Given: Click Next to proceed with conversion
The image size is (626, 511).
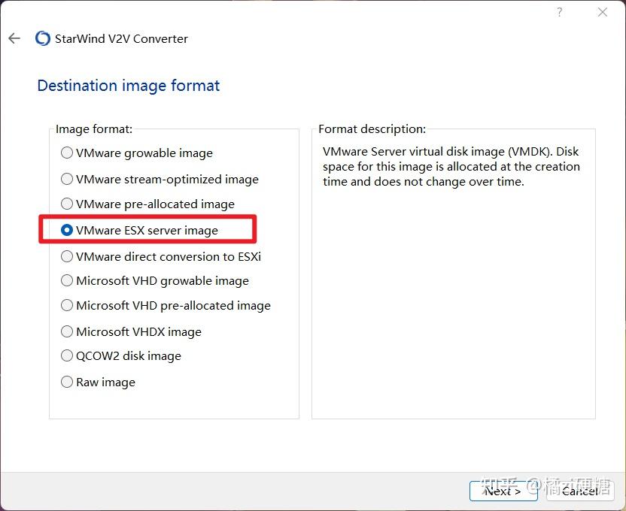Looking at the screenshot, I should point(503,491).
